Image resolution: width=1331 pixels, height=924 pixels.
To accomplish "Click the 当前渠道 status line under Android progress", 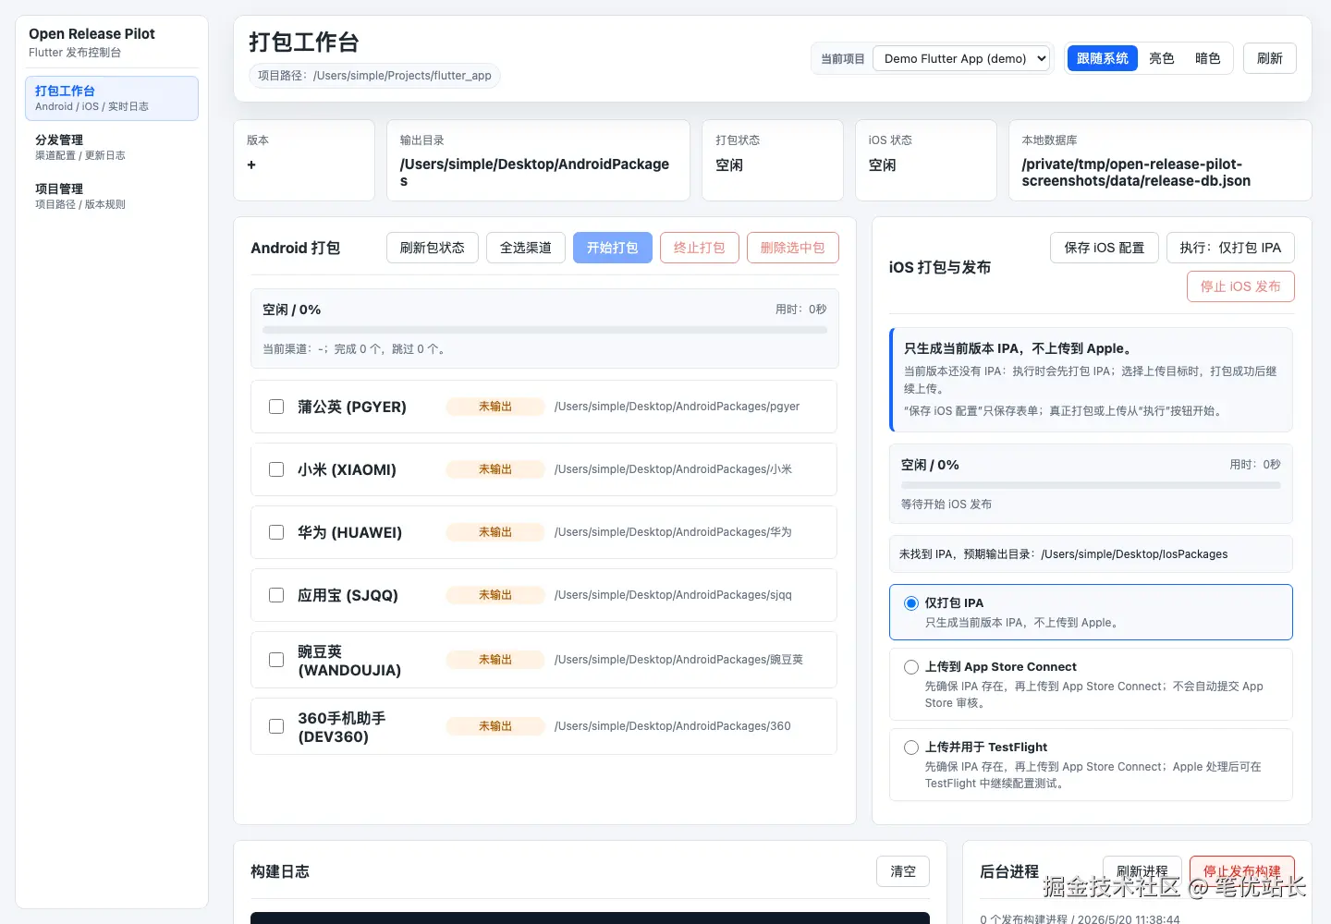I will (354, 349).
